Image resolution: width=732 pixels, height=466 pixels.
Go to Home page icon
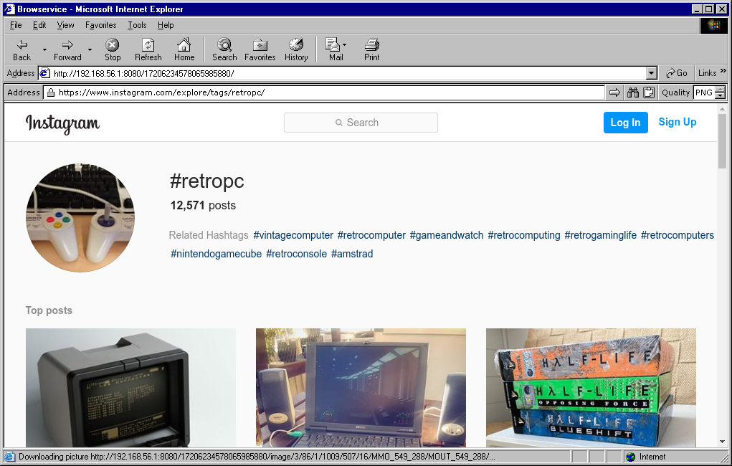point(184,49)
